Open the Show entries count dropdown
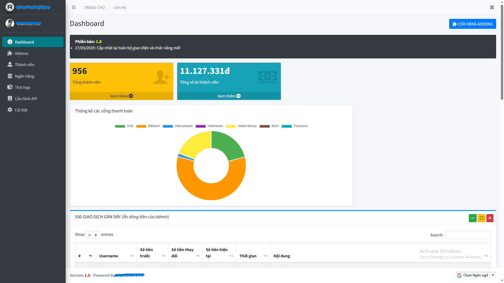 pyautogui.click(x=93, y=235)
